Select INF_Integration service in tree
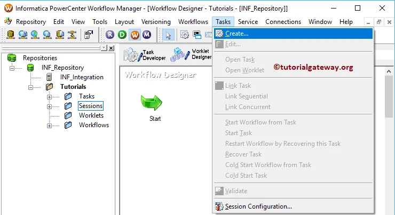 [82, 77]
